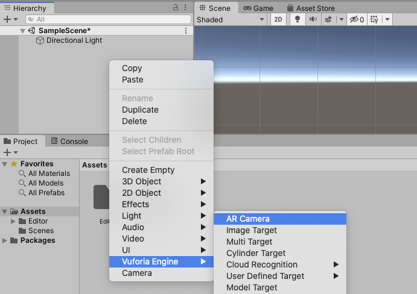Toggle hidden objects visibility eye icon
The image size is (417, 294).
pos(357,19)
